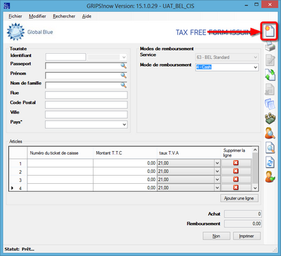Screen dimensions: 281x256
Task: Click the document with magnifier preview icon
Action: click(x=270, y=148)
